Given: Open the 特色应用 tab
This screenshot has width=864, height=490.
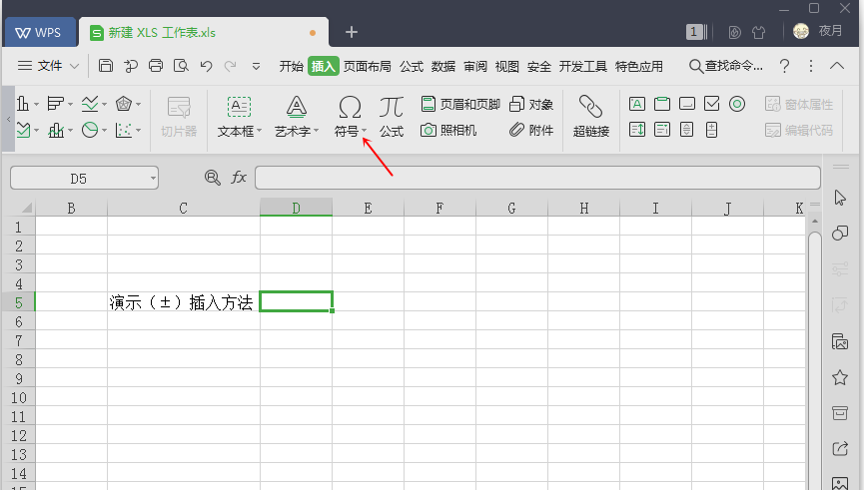Looking at the screenshot, I should (638, 67).
